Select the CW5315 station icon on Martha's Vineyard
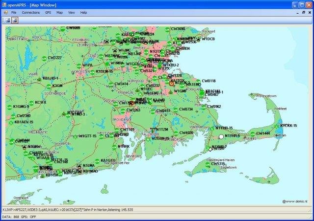 (x=208, y=164)
